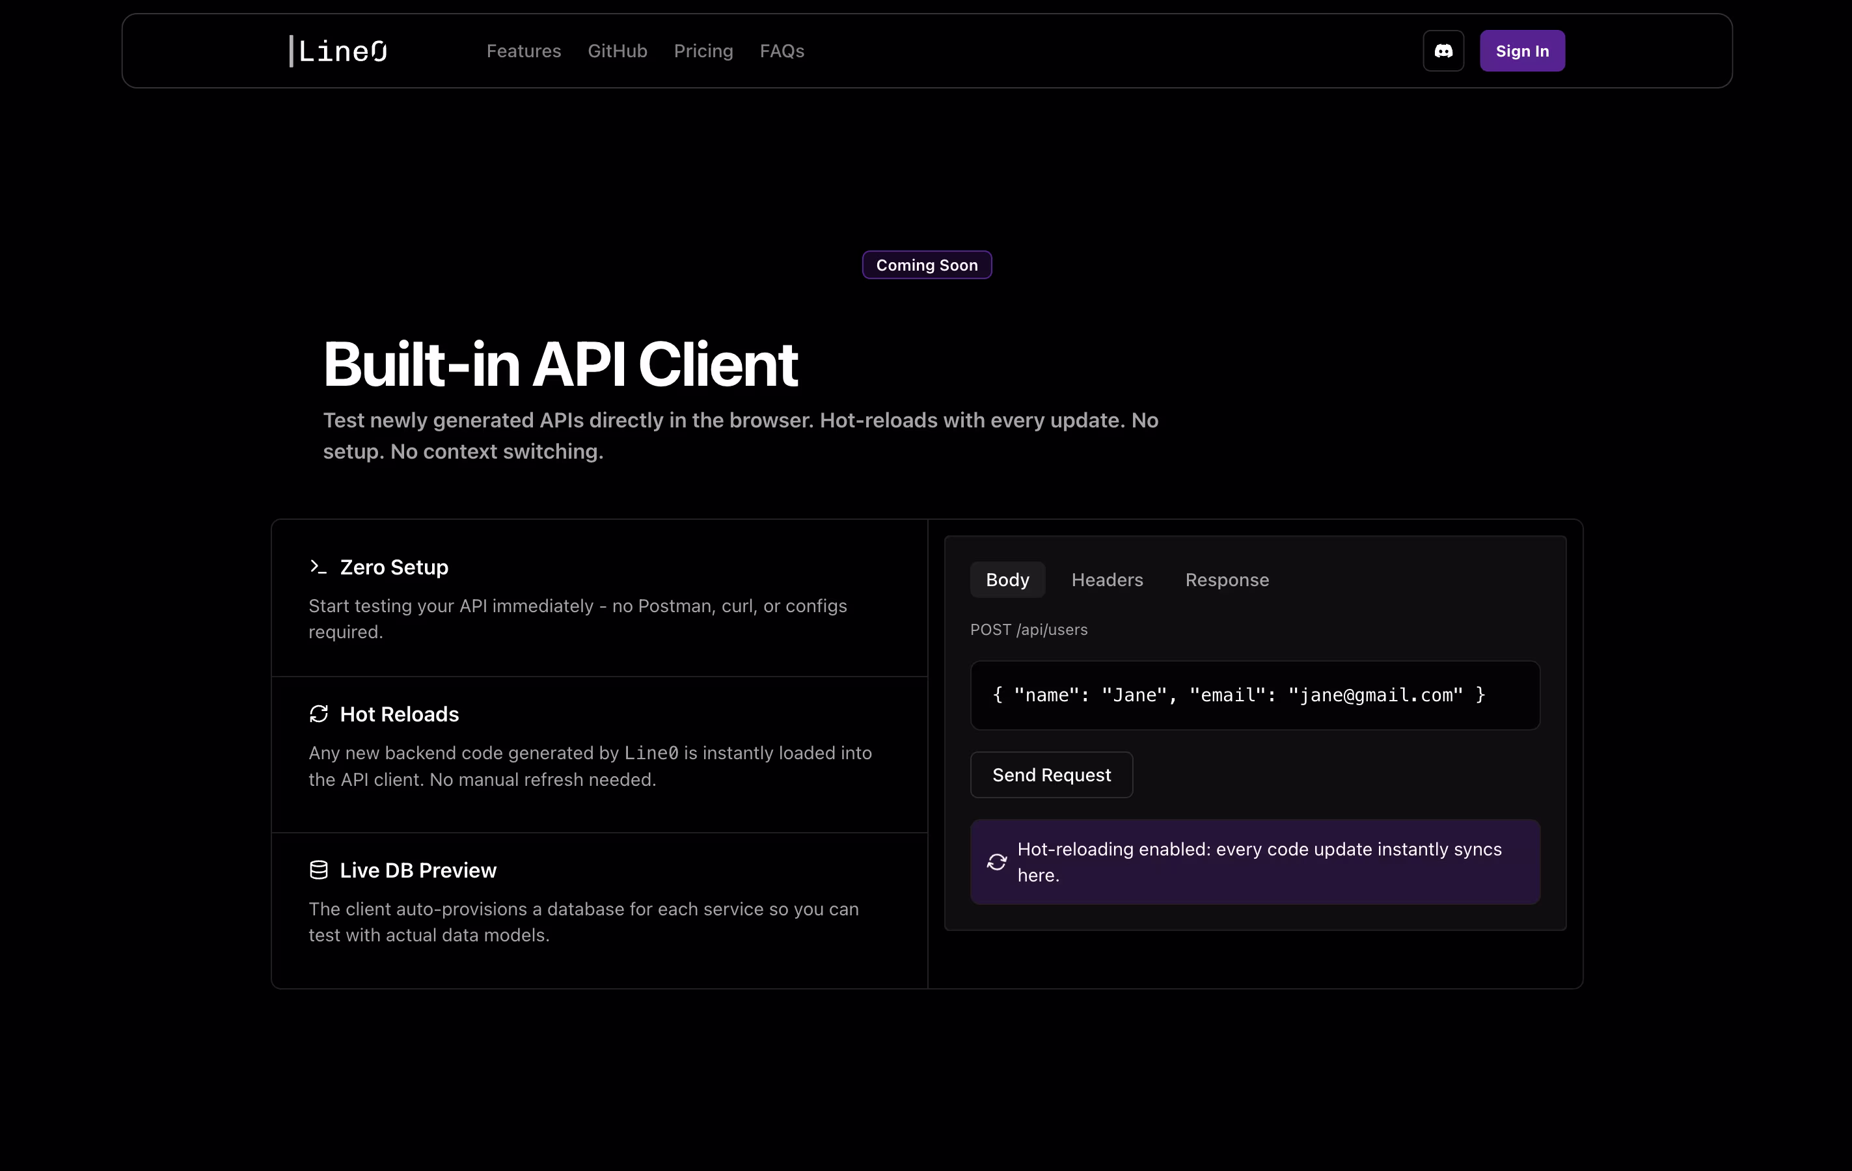The width and height of the screenshot is (1852, 1171).
Task: Open the Headers tab
Action: (x=1107, y=580)
